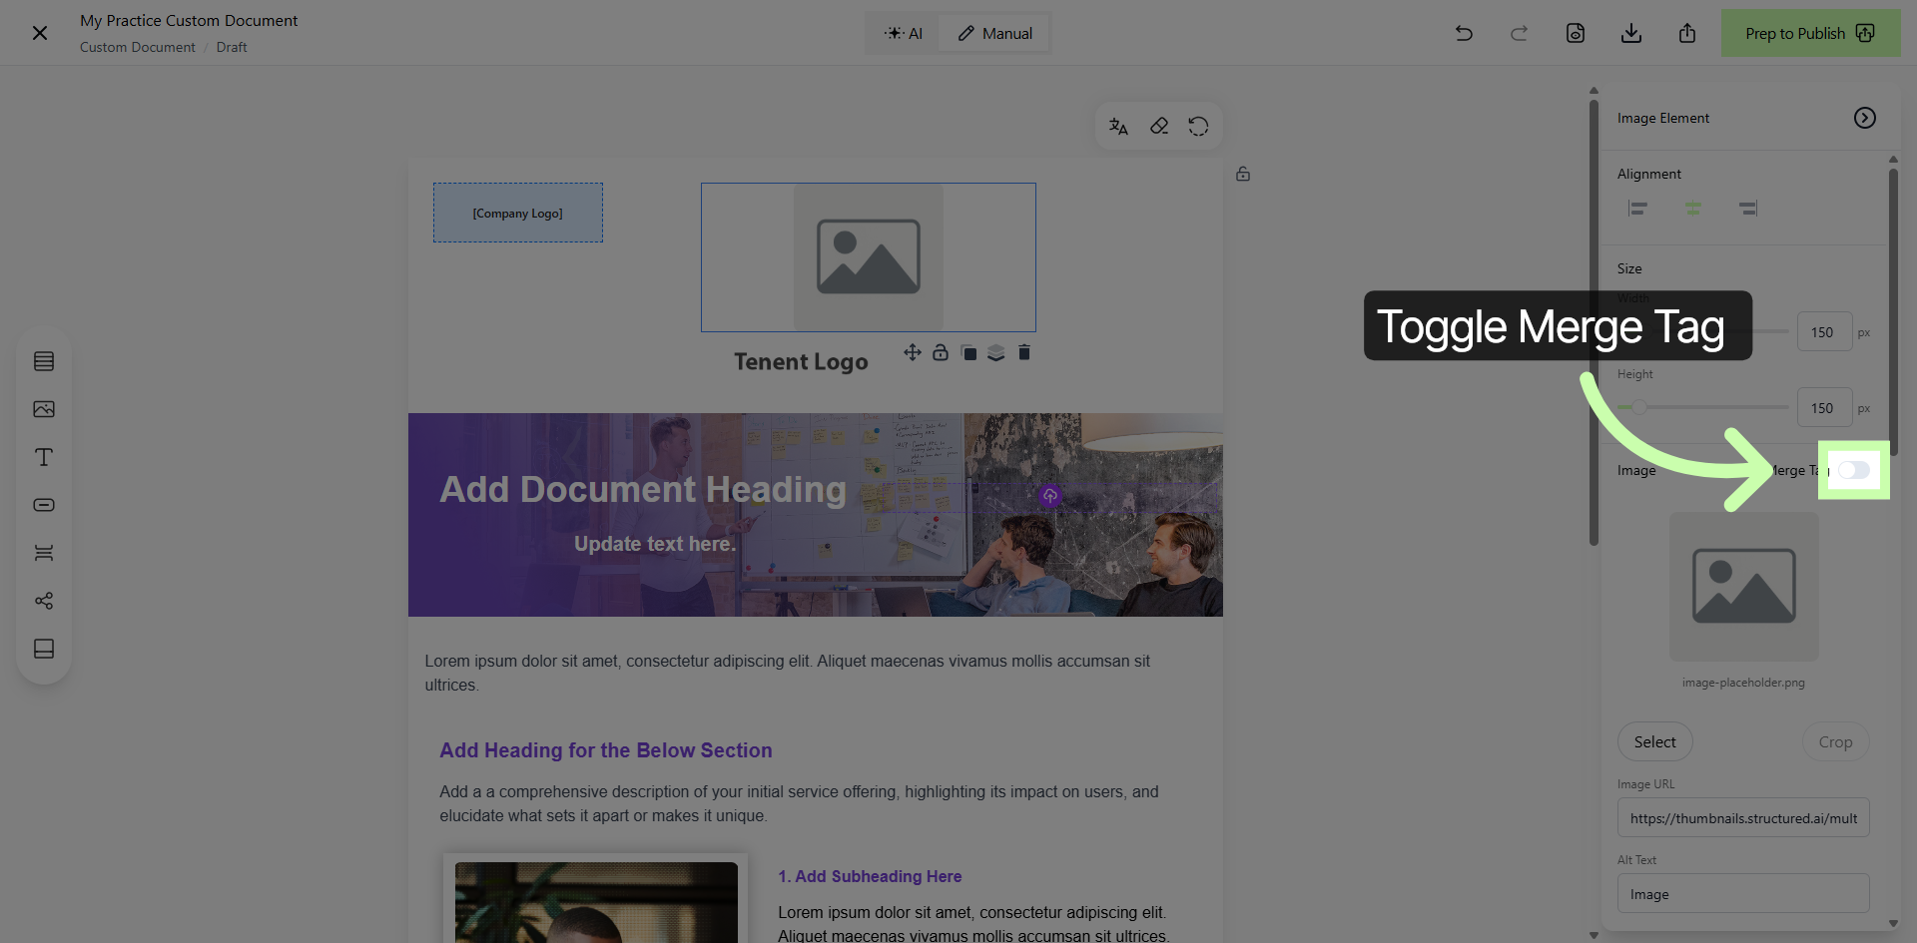Open the translate language tool
This screenshot has width=1917, height=943.
click(x=1118, y=126)
